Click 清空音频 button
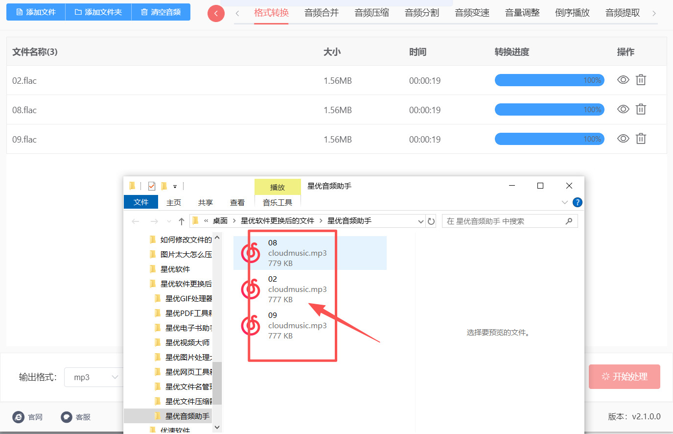The image size is (673, 434). 161,12
